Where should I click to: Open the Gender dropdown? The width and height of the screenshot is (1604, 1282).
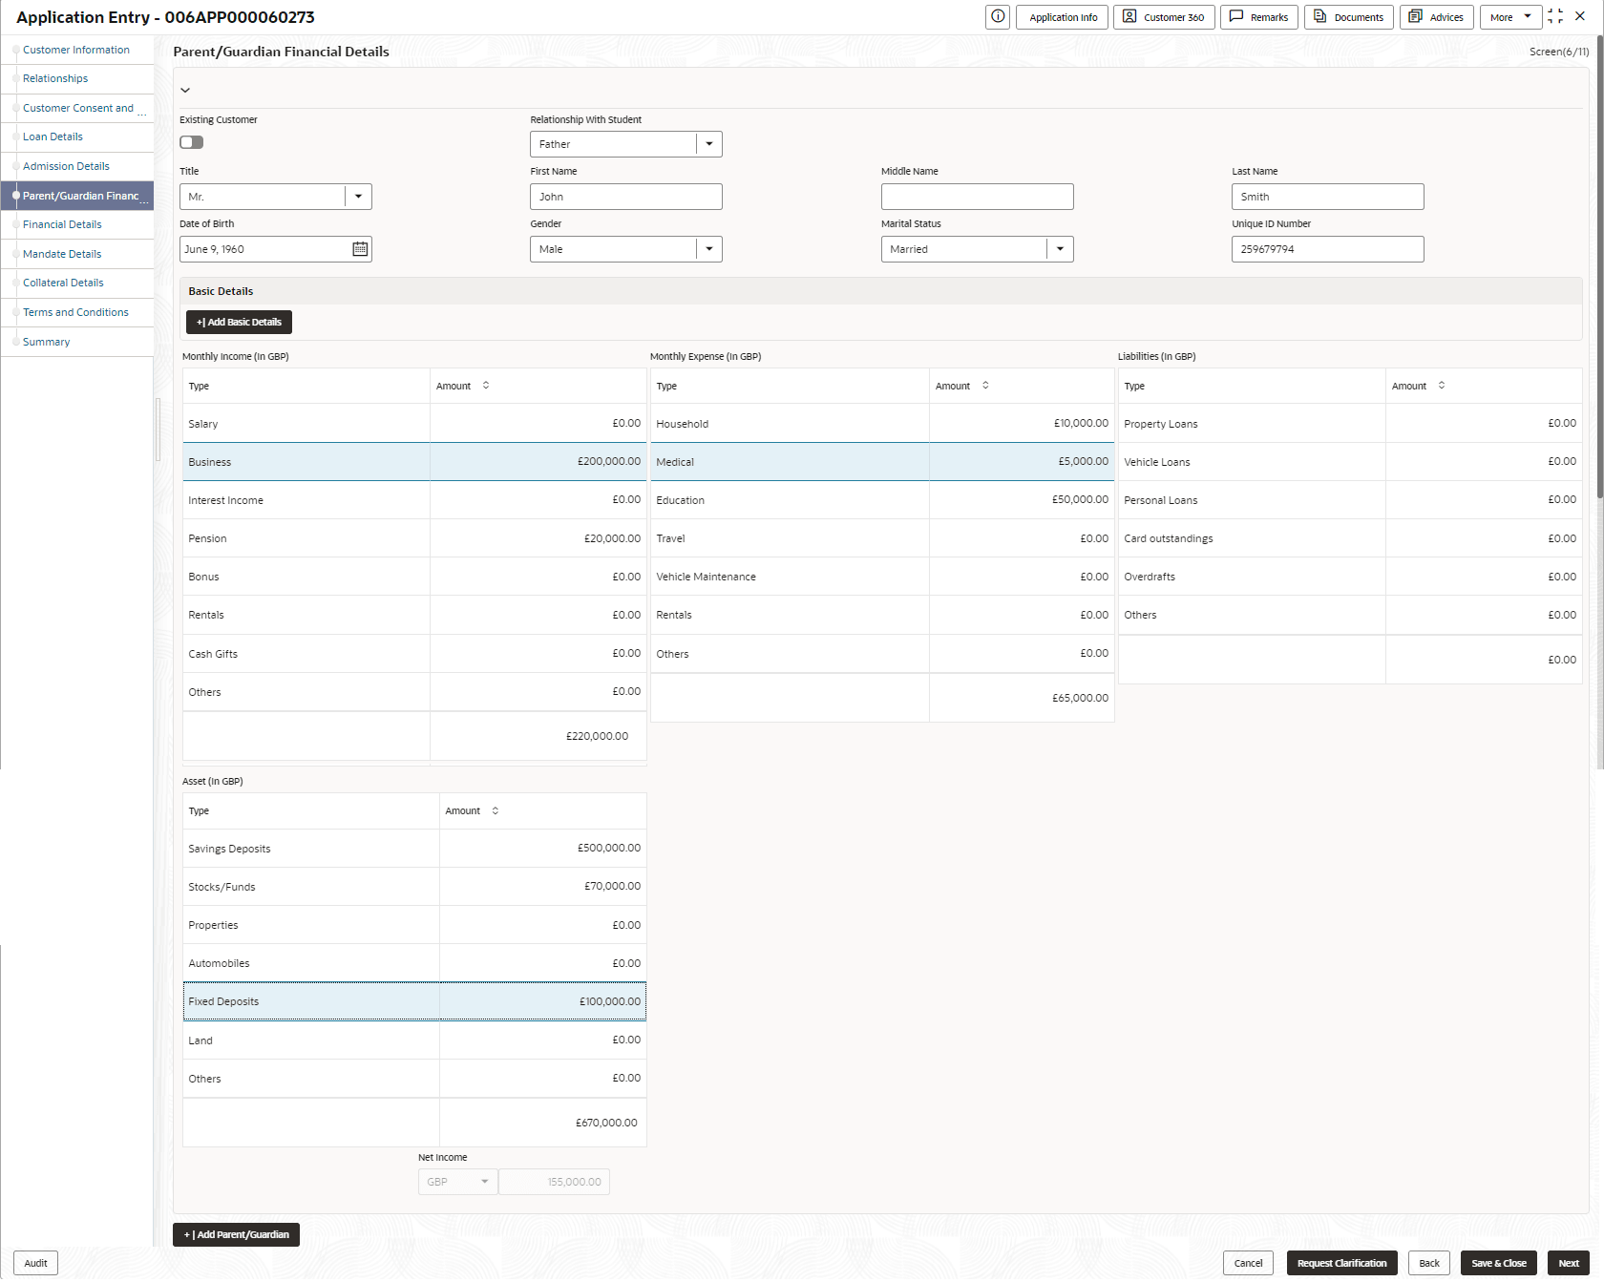pos(708,249)
